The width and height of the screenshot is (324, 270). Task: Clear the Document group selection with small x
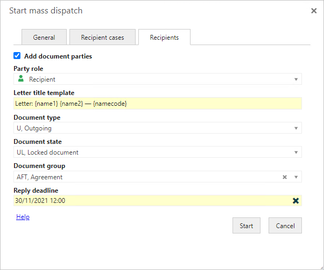pyautogui.click(x=285, y=177)
